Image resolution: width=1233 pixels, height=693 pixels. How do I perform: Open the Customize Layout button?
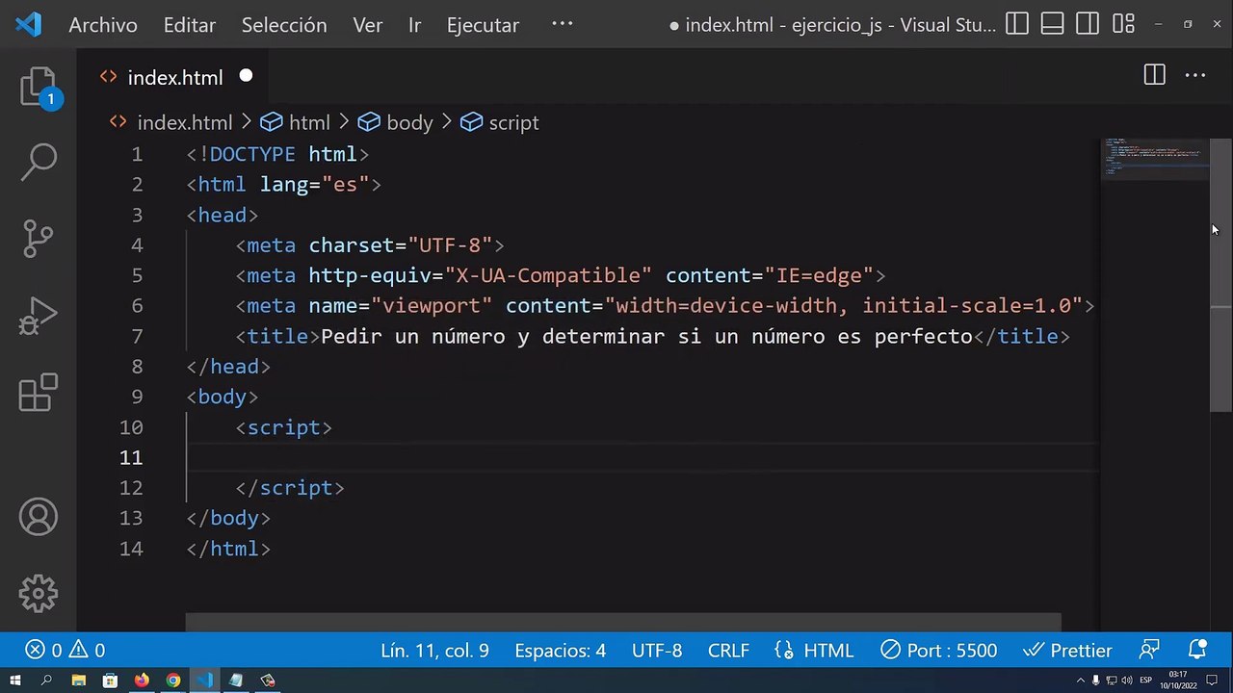1123,25
